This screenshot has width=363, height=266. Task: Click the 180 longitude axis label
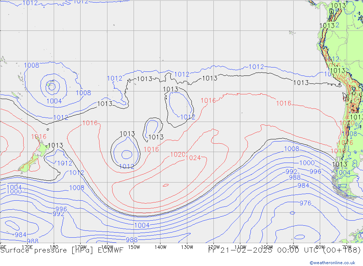click(x=54, y=247)
